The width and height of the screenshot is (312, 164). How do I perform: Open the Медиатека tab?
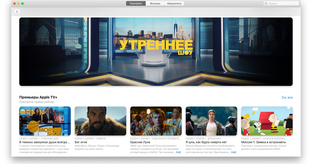coord(174,4)
